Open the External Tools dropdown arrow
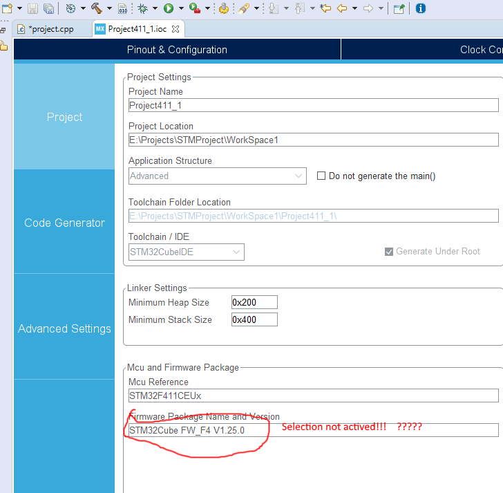Viewport: 503px width, 493px height. tap(207, 8)
